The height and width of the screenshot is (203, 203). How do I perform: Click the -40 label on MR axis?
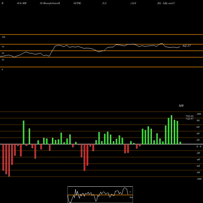198,160
